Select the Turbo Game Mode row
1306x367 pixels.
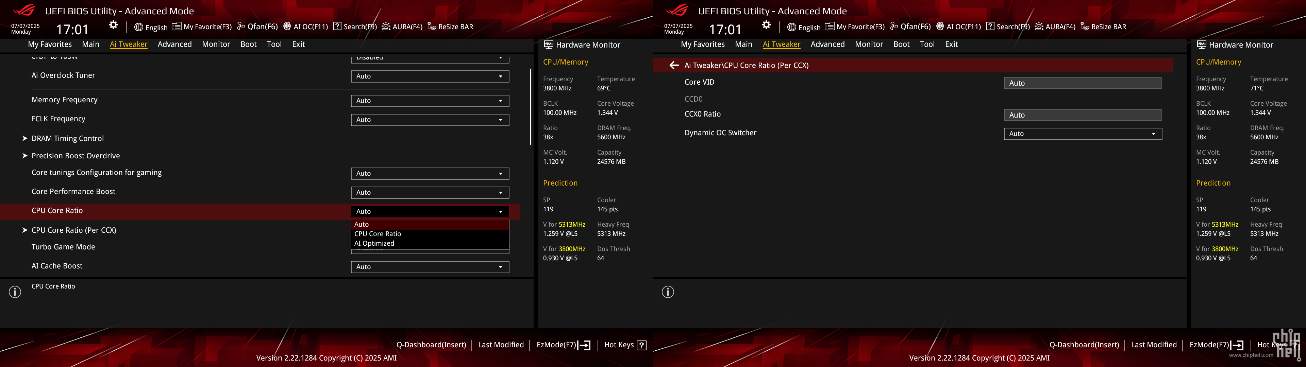point(260,247)
